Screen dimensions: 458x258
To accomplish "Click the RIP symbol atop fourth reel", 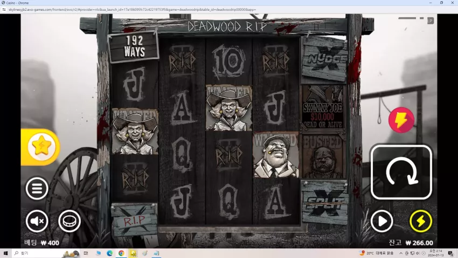I will coord(275,61).
